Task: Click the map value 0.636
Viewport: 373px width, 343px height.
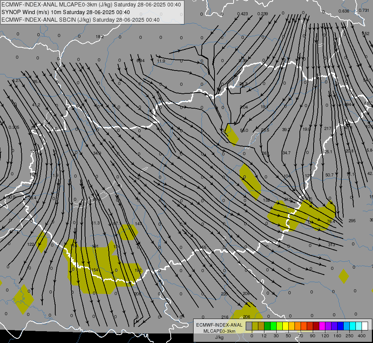Action: [344, 11]
